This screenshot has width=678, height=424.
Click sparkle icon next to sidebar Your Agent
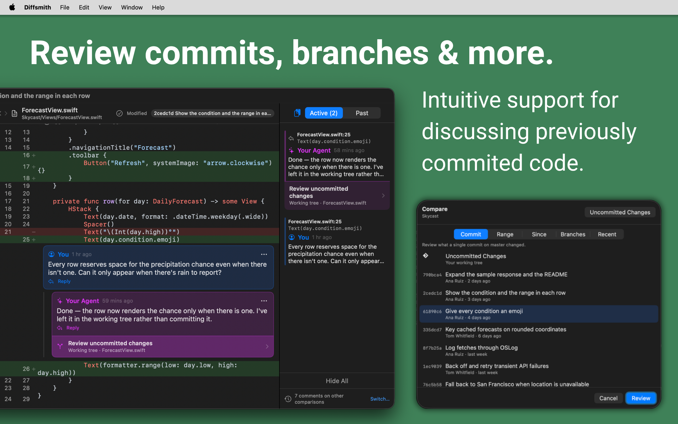[291, 151]
